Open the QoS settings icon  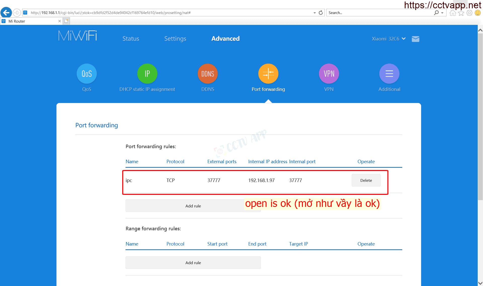pyautogui.click(x=87, y=74)
